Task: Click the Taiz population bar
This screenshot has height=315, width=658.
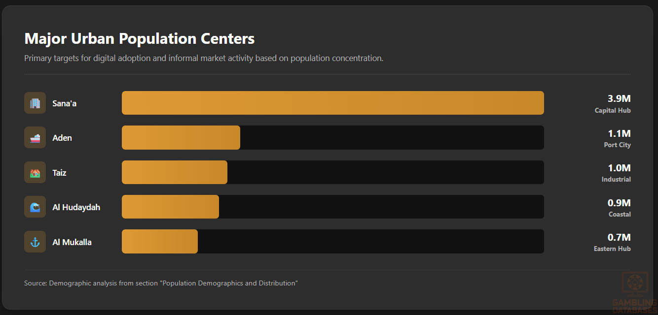Action: coord(175,173)
